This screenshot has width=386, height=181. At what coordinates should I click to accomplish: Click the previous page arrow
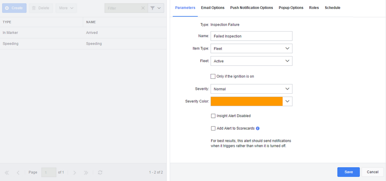18,173
